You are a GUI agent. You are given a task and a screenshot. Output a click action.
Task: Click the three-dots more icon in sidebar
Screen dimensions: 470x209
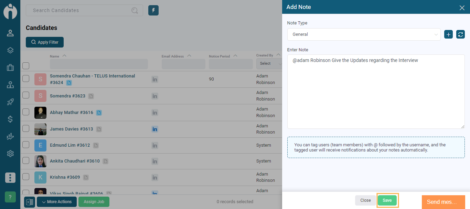click(x=10, y=178)
